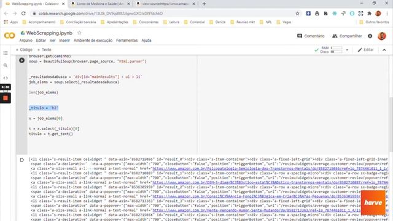The image size is (393, 221).
Task: Open the Google account avatar in Colab
Action: point(382,36)
